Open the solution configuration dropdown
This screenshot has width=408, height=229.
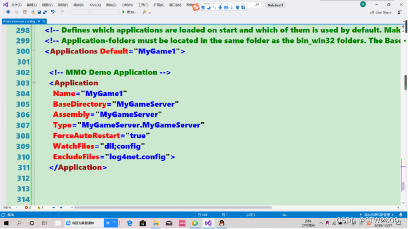click(80, 12)
